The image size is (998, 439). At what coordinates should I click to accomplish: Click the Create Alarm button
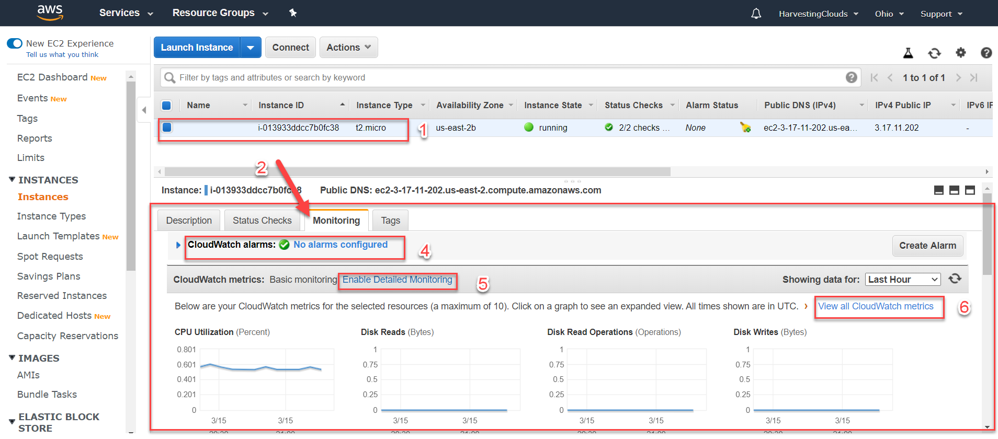(x=927, y=246)
